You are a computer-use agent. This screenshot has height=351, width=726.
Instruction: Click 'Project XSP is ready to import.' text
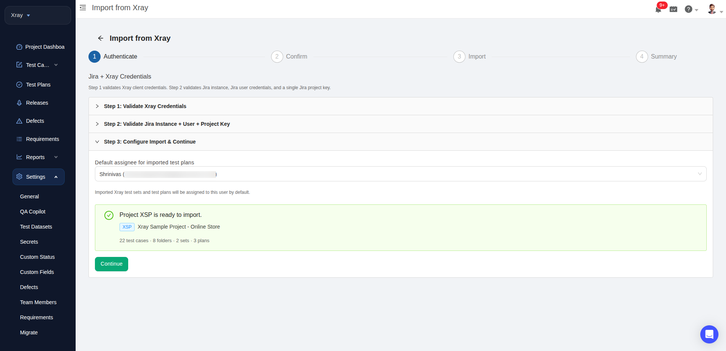pyautogui.click(x=161, y=215)
